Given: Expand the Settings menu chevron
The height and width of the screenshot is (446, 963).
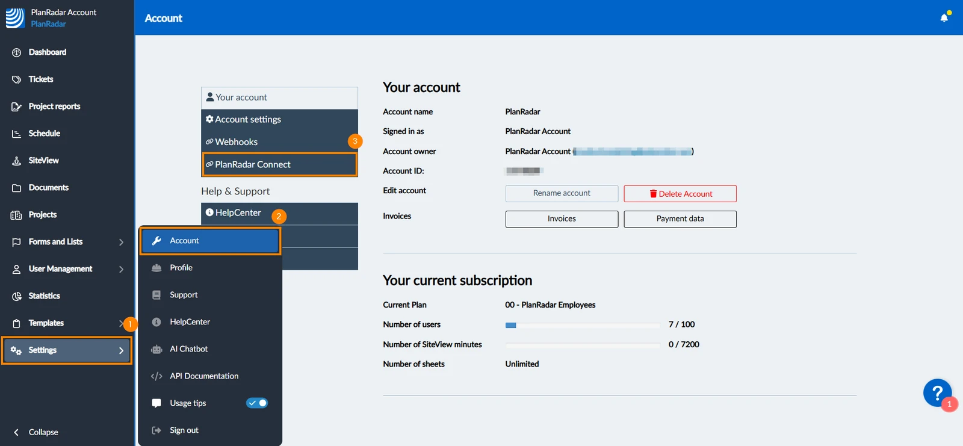Looking at the screenshot, I should pyautogui.click(x=121, y=350).
